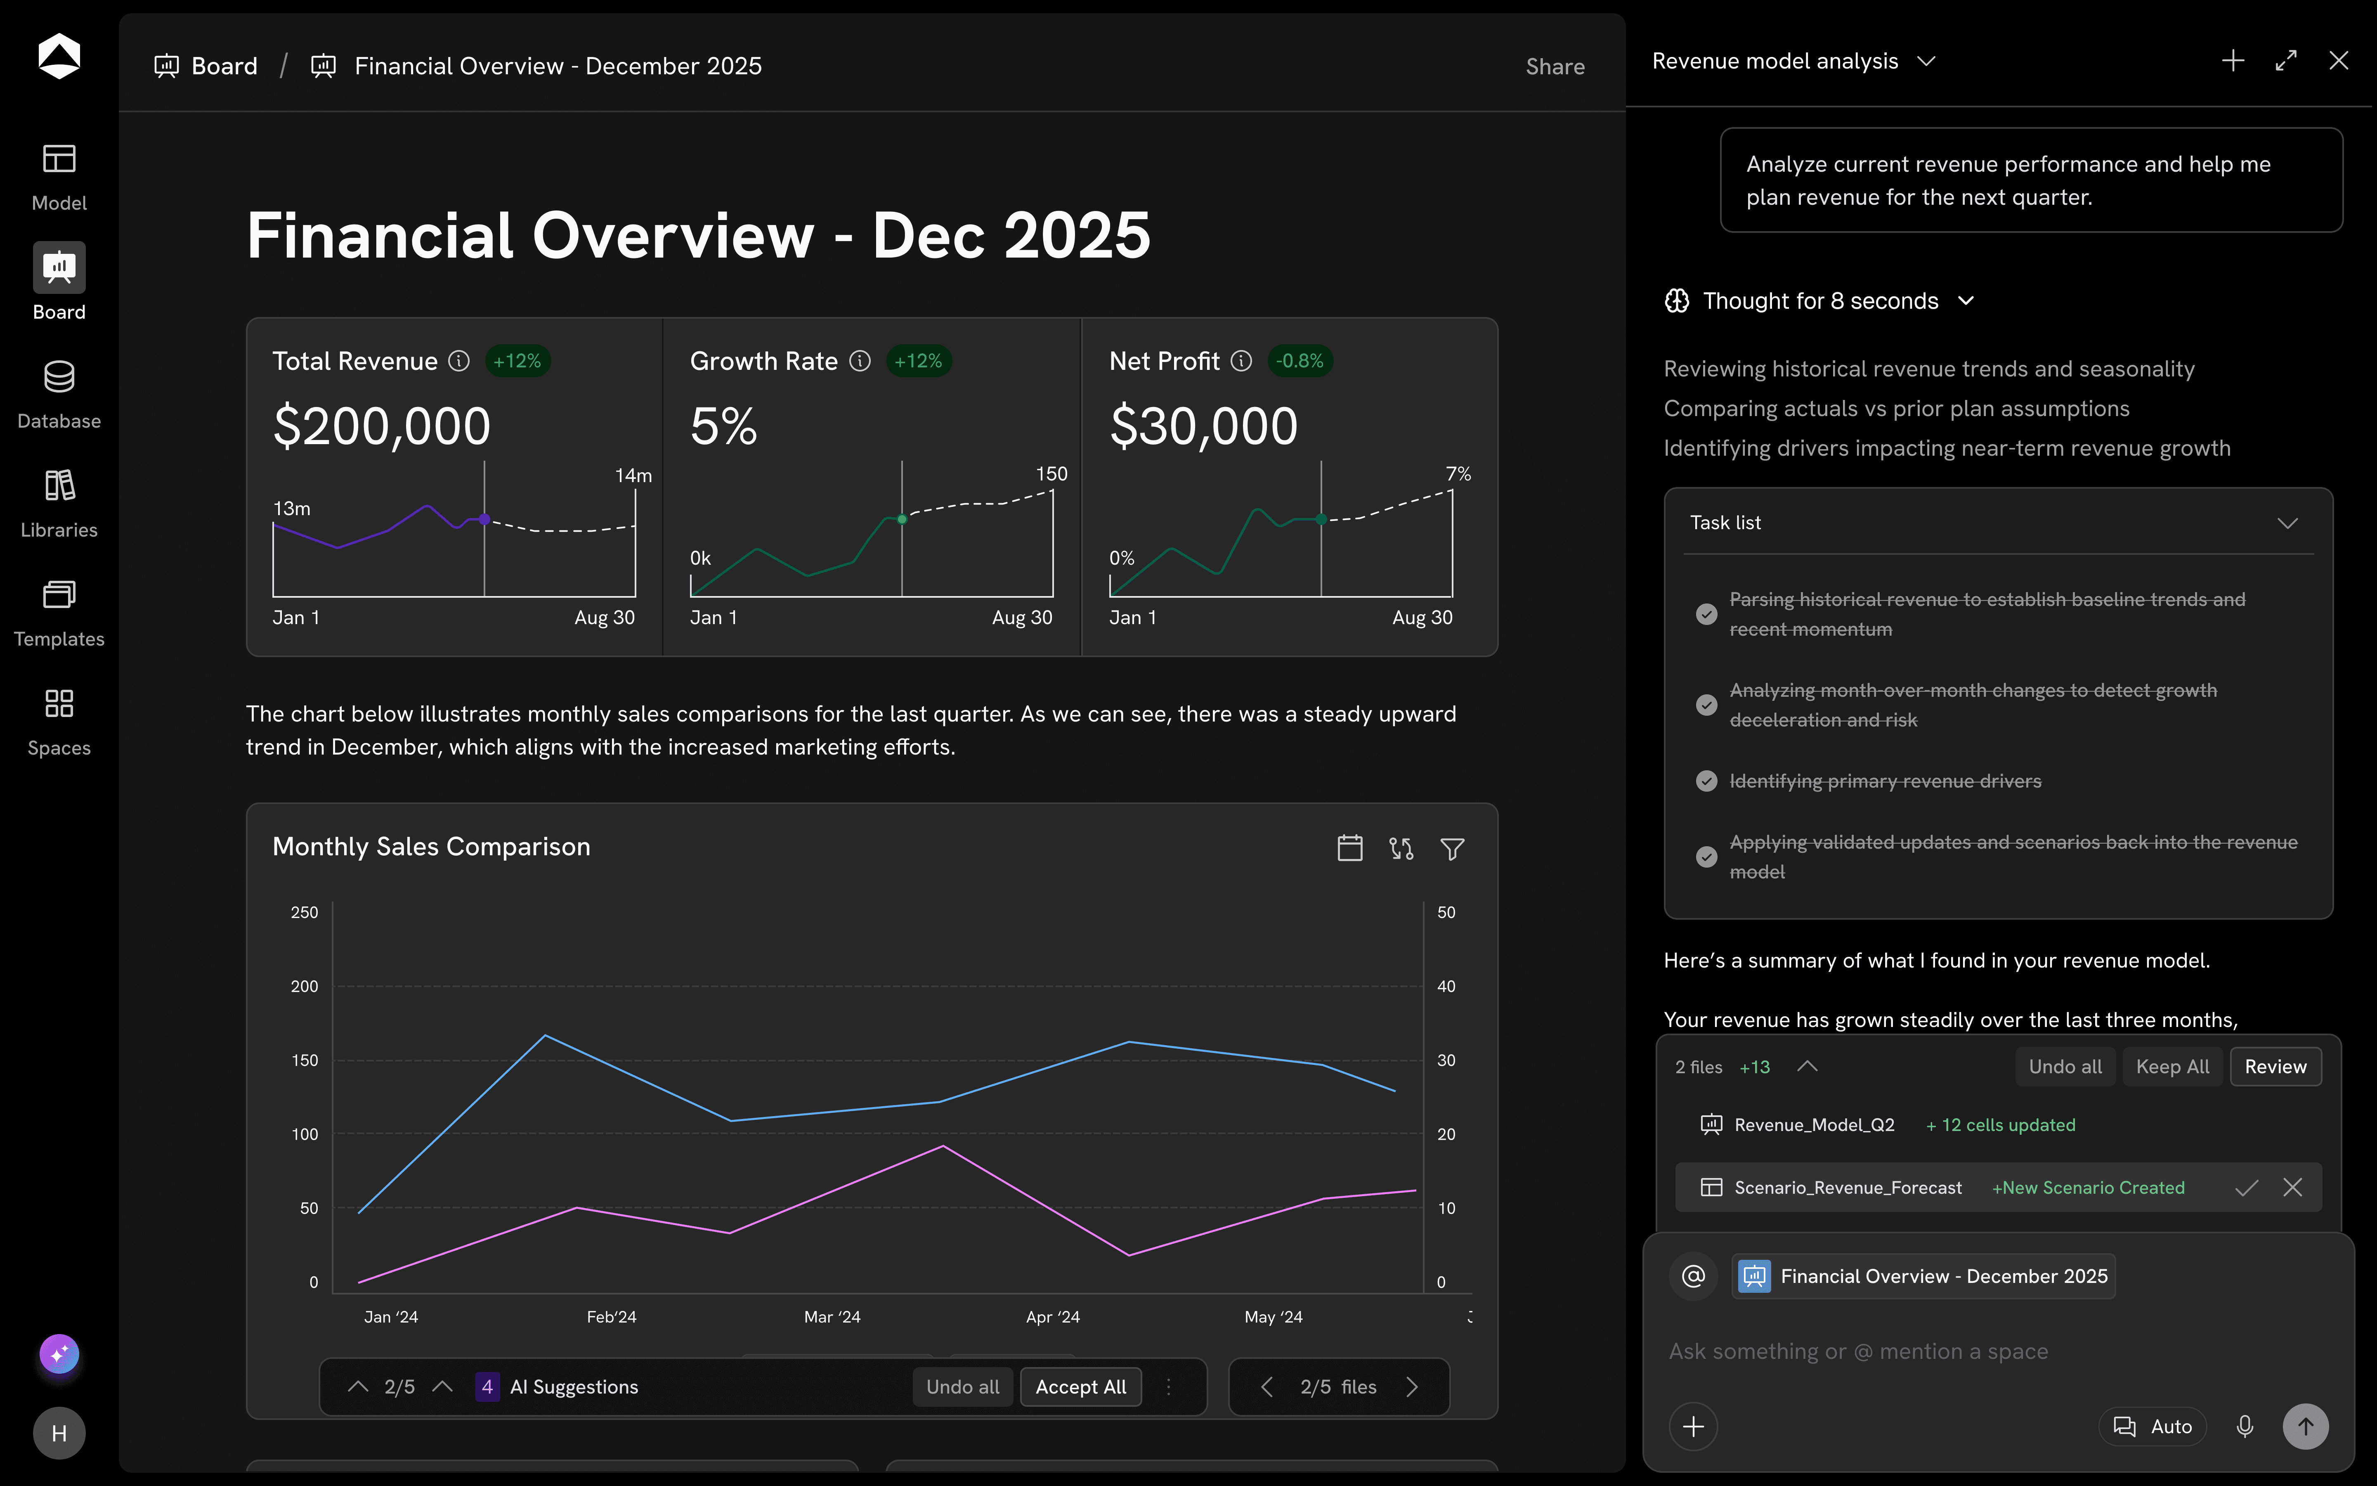Viewport: 2377px width, 1486px height.
Task: Toggle the Identifying primary revenue drivers task check
Action: (x=1706, y=781)
